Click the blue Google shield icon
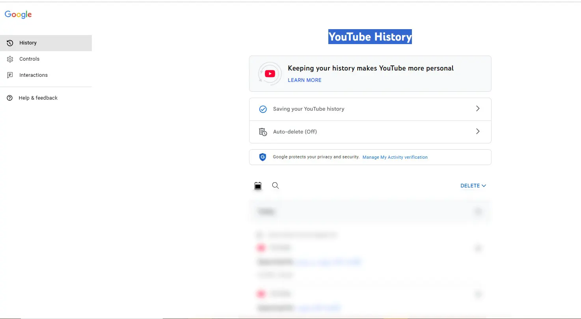The image size is (581, 319). 263,157
